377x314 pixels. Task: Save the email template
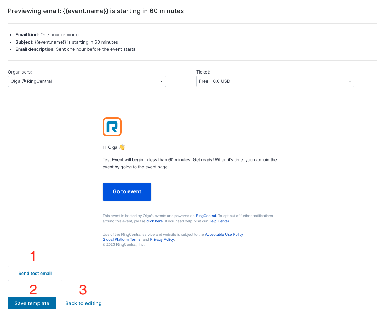32,303
